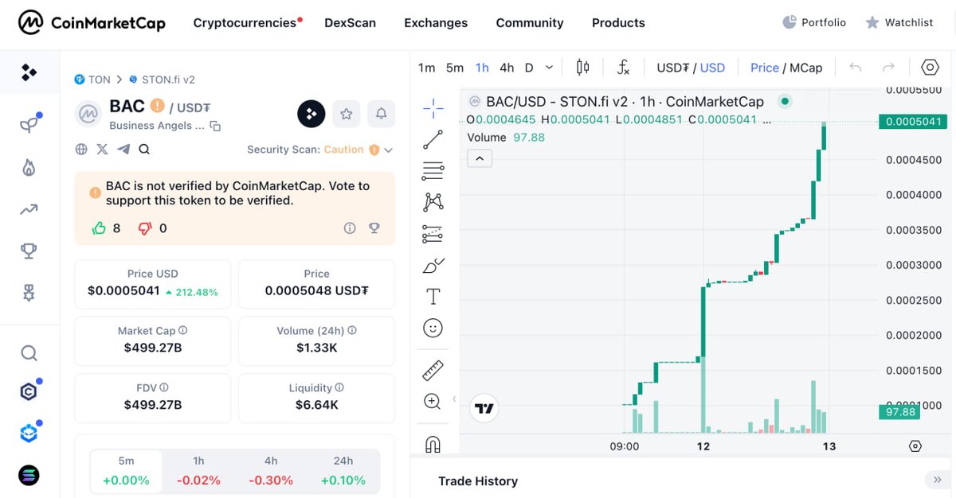Click the search icon beside social links
Screen dimensions: 956x498
pyautogui.click(x=144, y=149)
